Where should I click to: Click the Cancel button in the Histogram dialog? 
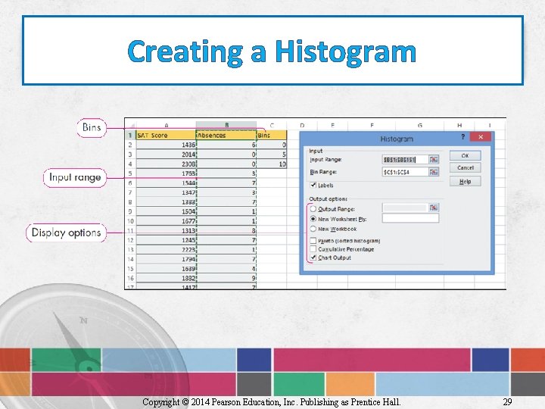[465, 168]
